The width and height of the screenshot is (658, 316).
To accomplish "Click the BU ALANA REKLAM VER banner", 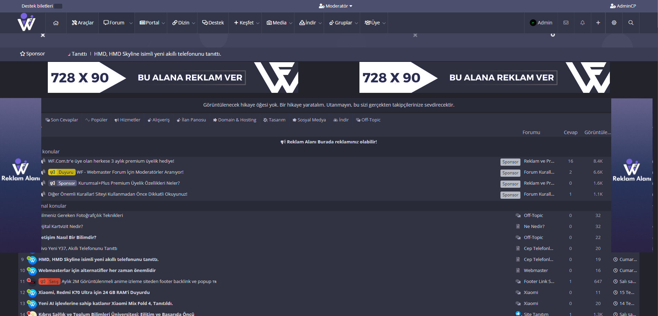I will pos(191,77).
